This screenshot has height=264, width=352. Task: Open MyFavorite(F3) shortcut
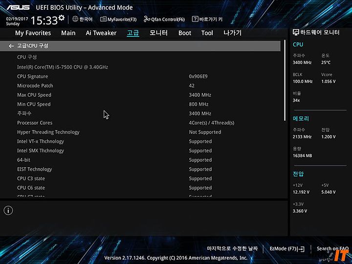pos(118,19)
